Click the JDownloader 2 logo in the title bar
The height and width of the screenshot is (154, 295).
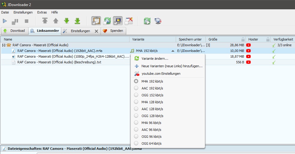pyautogui.click(x=4, y=4)
